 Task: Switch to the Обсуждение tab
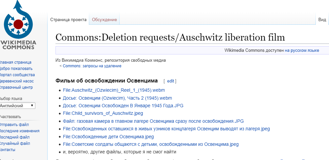pos(104,20)
